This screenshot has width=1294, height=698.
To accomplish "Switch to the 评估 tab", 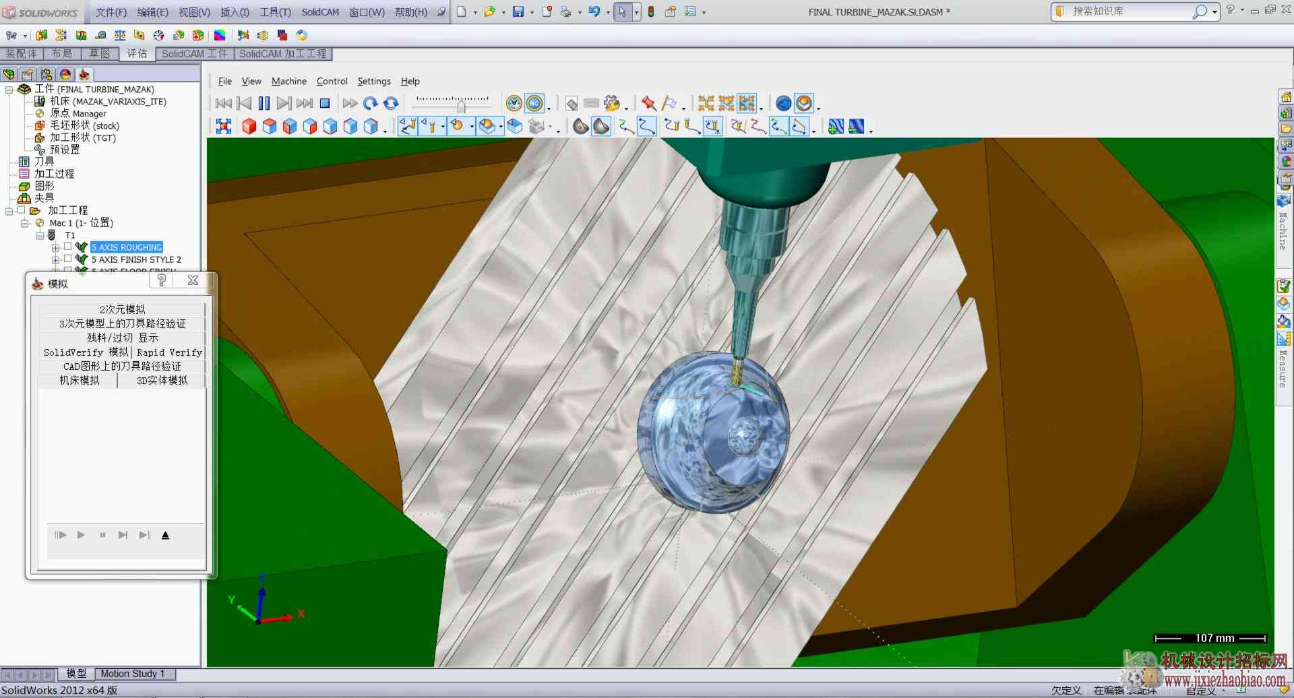I will coord(137,54).
